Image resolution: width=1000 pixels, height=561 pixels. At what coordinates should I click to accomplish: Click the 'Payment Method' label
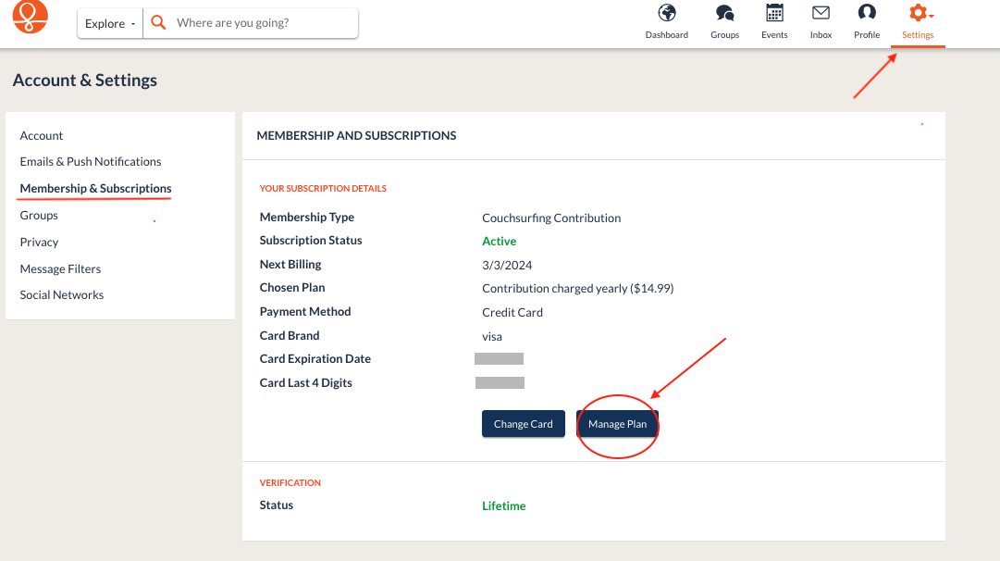[305, 311]
